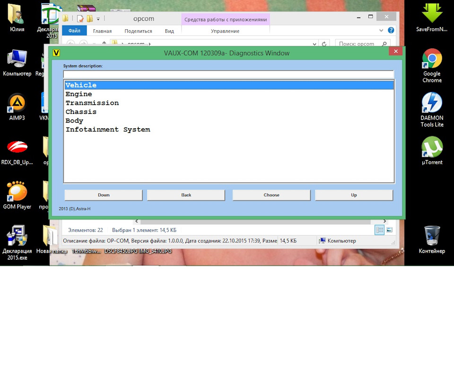Click the 2013 (D).Astra-H status text
The width and height of the screenshot is (454, 369).
tap(75, 209)
